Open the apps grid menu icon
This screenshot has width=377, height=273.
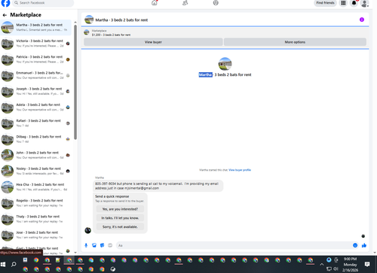tap(343, 3)
